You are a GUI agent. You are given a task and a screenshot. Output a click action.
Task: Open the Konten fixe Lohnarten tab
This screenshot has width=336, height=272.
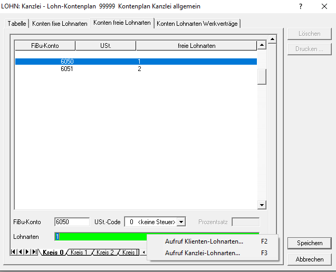click(x=60, y=24)
